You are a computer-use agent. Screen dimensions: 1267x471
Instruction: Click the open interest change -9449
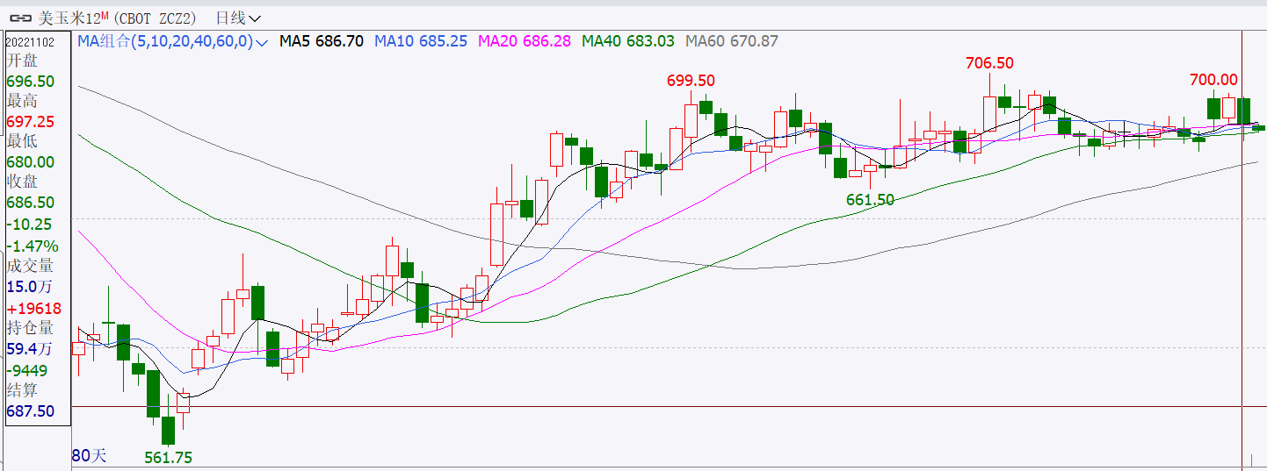pos(28,370)
